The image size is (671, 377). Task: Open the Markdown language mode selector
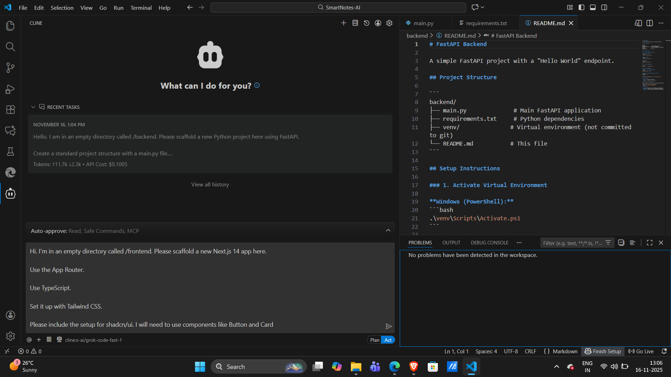coord(565,352)
